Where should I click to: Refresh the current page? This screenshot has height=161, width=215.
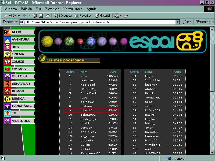pyautogui.click(x=41, y=16)
